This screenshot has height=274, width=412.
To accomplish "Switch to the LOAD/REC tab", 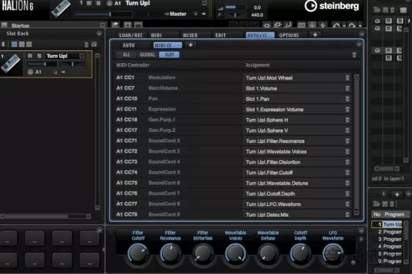I will (131, 35).
